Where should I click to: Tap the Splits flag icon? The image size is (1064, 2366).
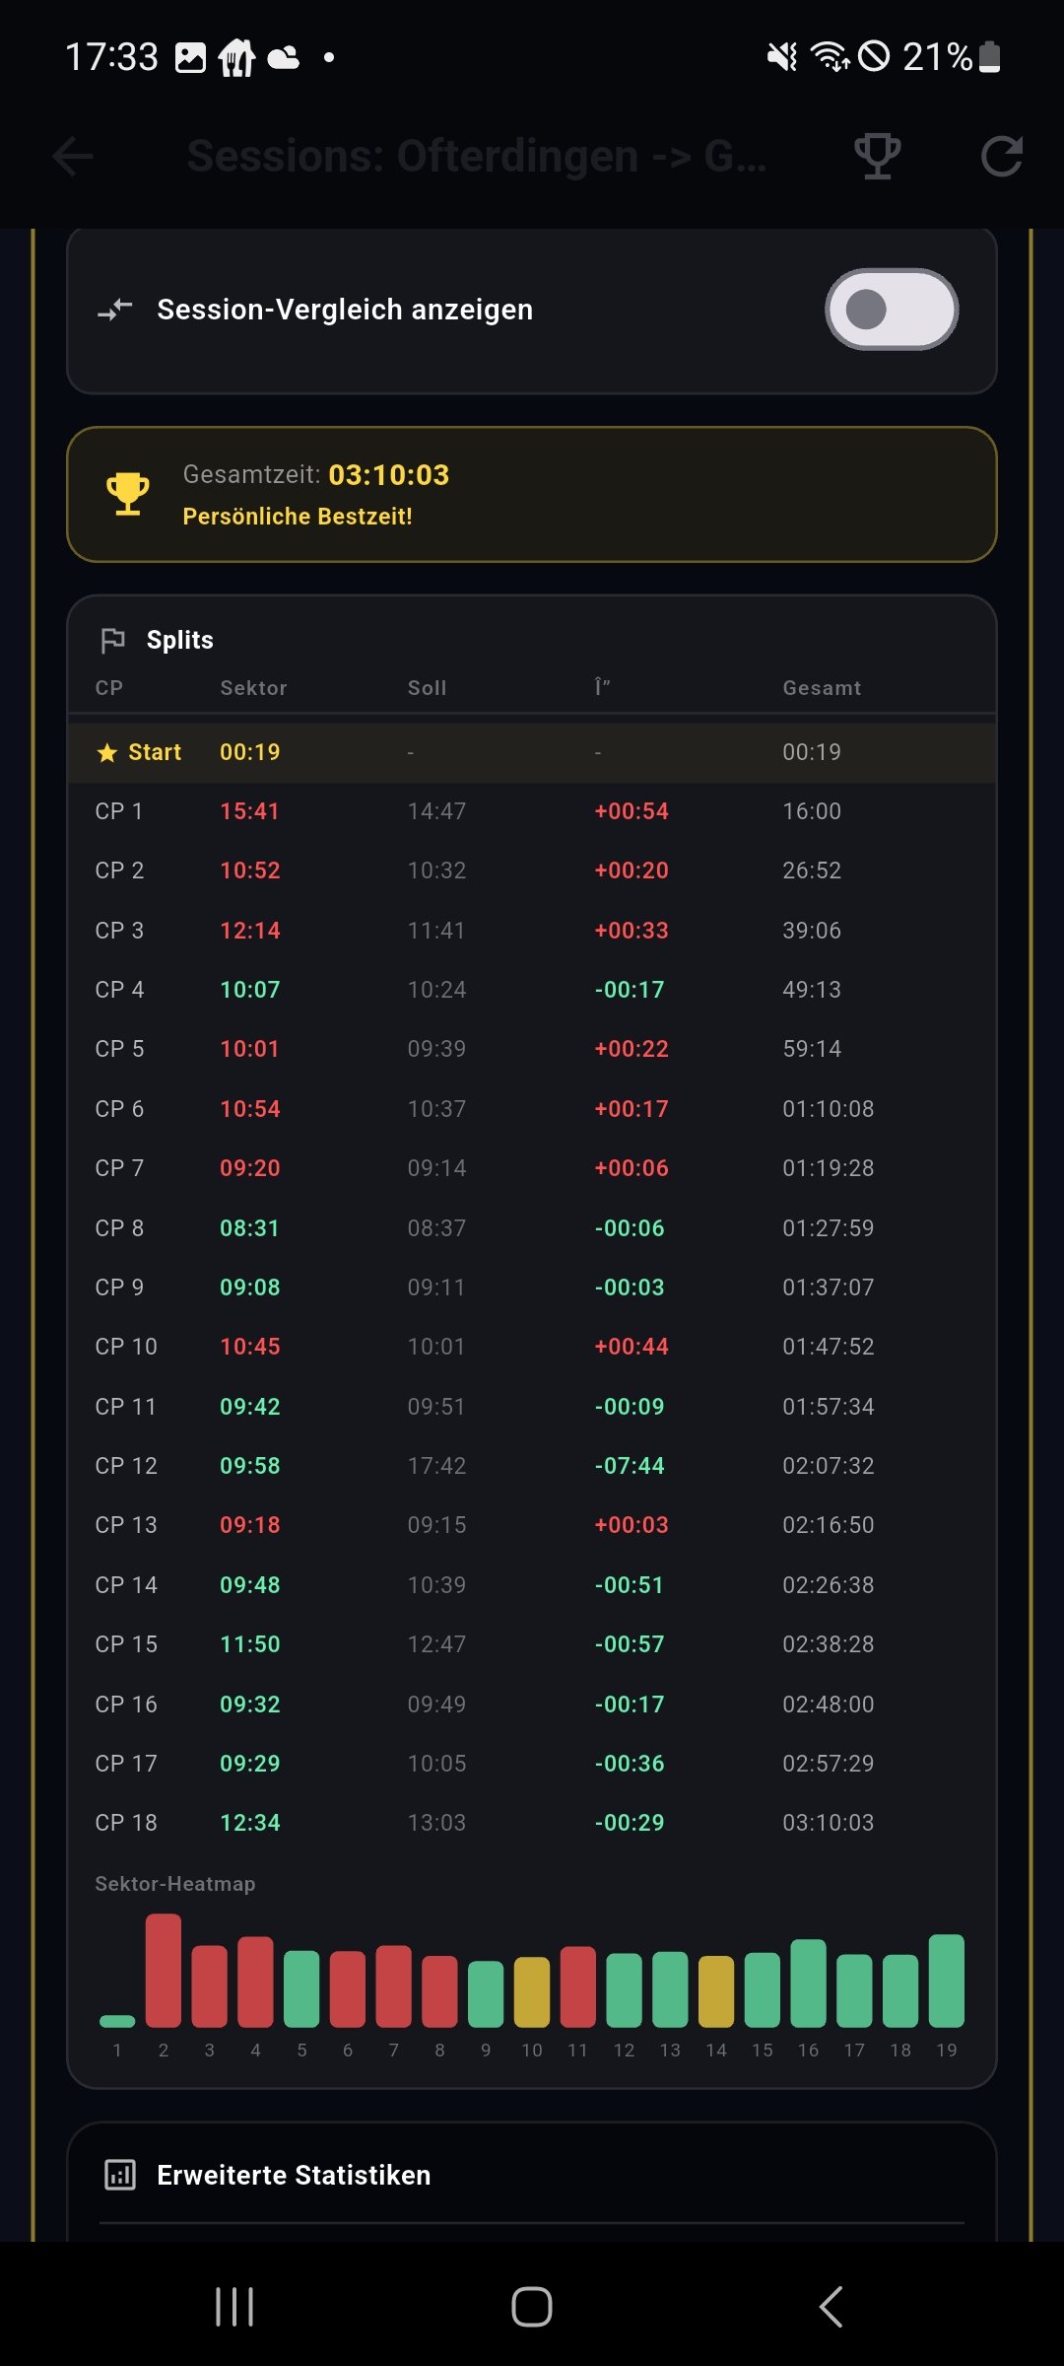pyautogui.click(x=113, y=640)
